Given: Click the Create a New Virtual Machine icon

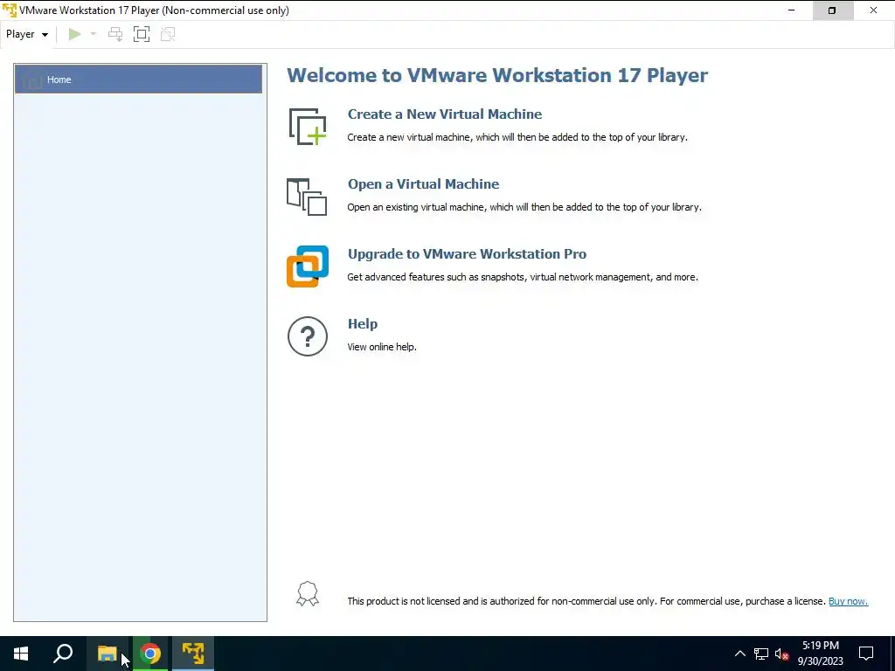Looking at the screenshot, I should pyautogui.click(x=308, y=126).
